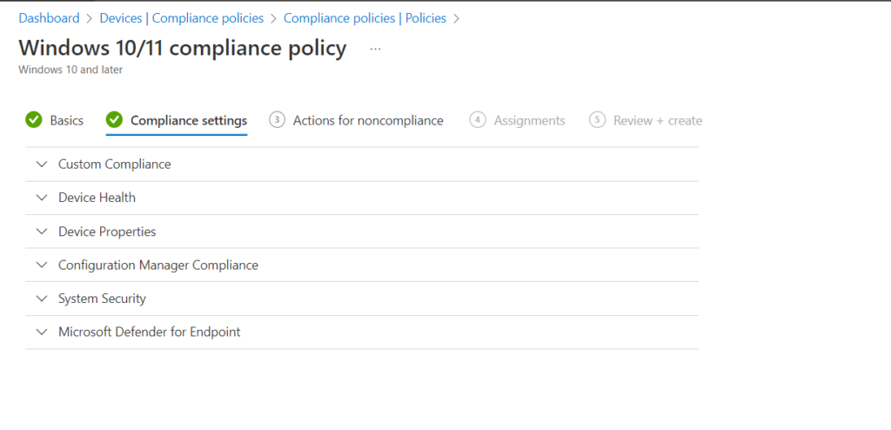Expand the System Security chevron
The image size is (891, 430).
point(42,299)
